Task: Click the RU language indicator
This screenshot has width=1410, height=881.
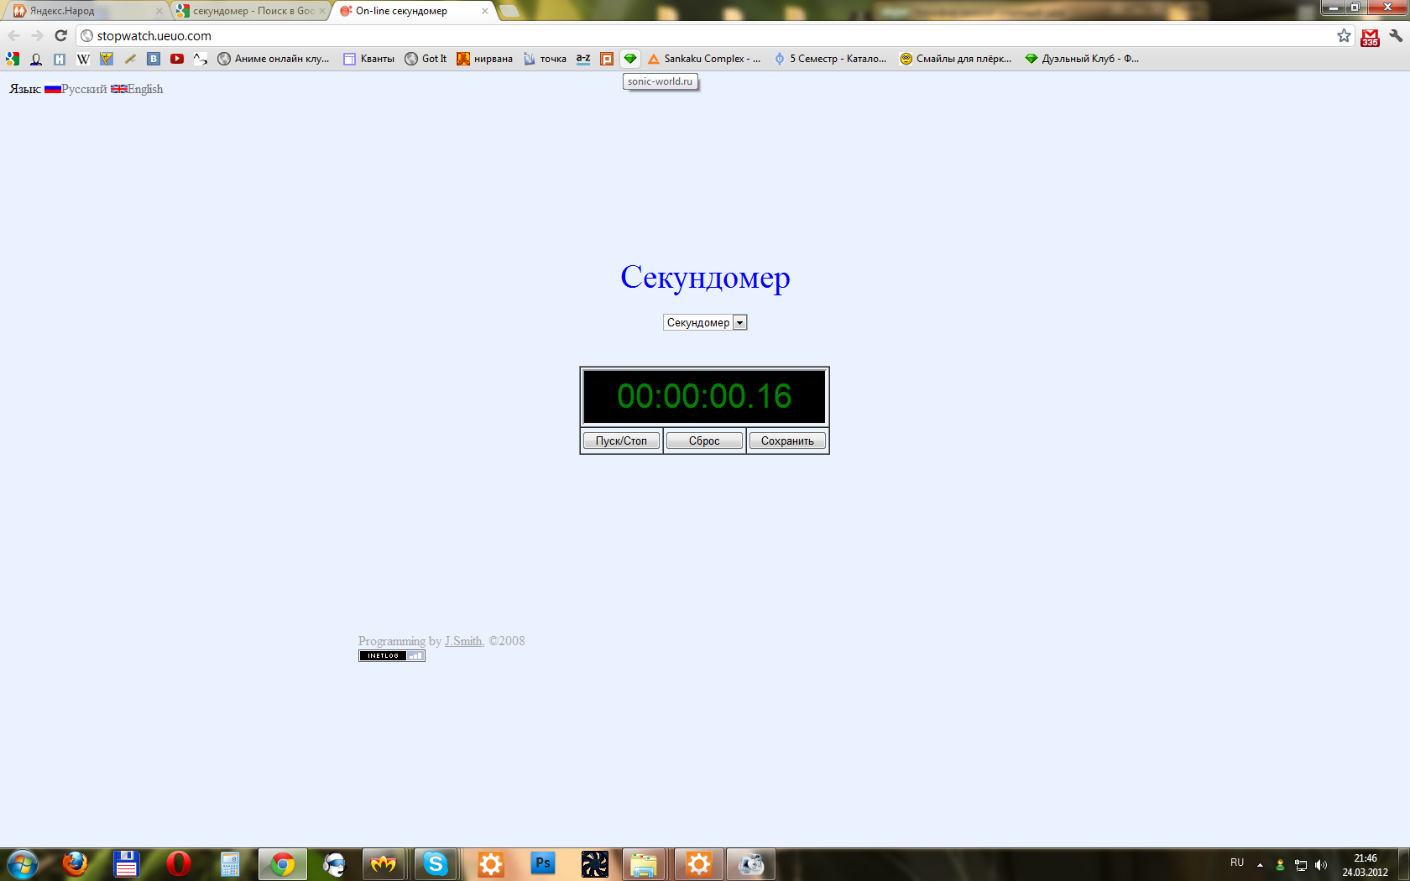Action: click(x=1237, y=863)
